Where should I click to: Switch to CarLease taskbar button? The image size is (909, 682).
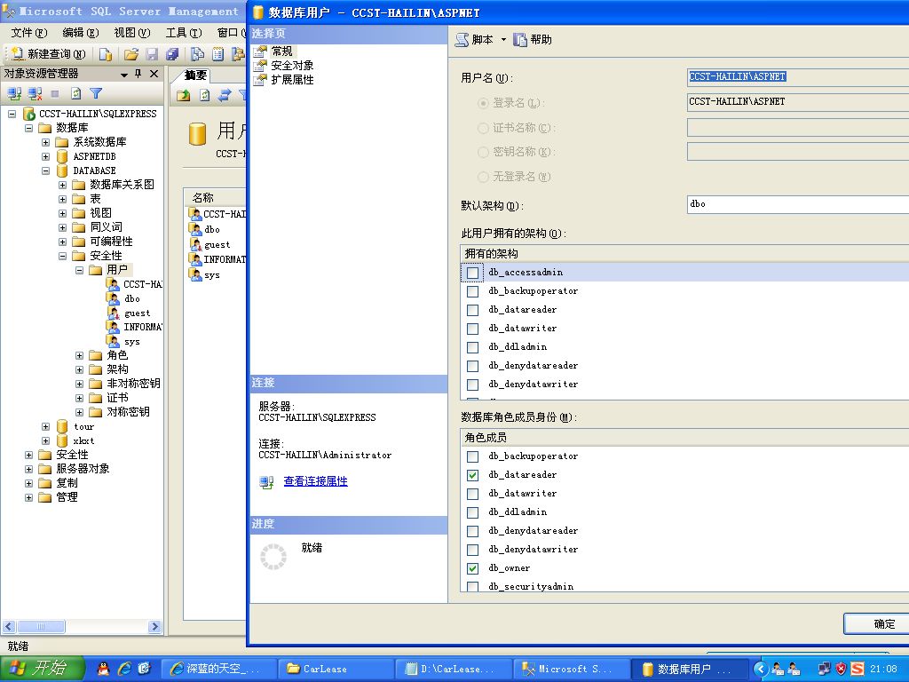(335, 670)
